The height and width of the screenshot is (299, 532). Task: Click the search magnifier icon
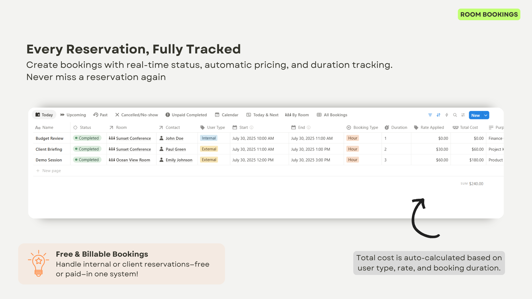455,115
